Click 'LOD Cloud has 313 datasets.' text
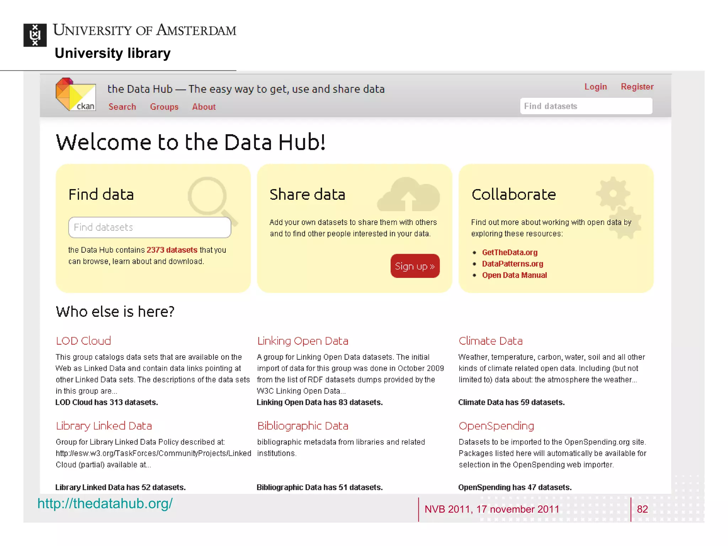The image size is (728, 546). 107,402
